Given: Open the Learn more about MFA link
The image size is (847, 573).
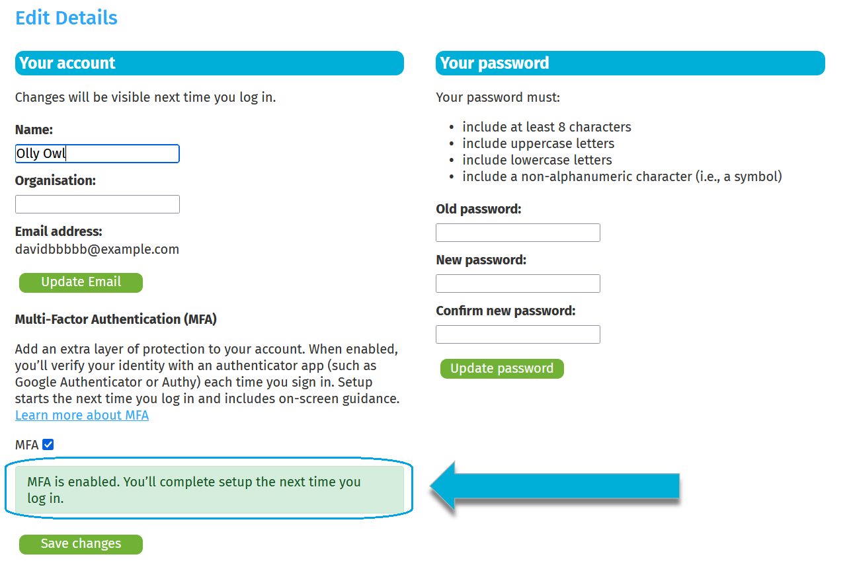Looking at the screenshot, I should coord(82,415).
